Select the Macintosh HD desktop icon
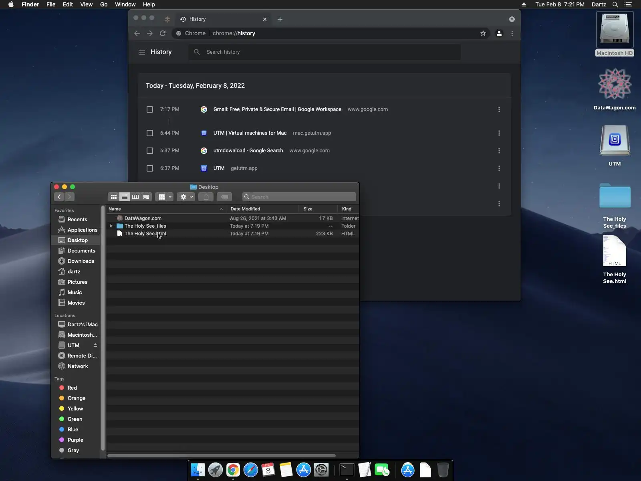 pyautogui.click(x=615, y=34)
